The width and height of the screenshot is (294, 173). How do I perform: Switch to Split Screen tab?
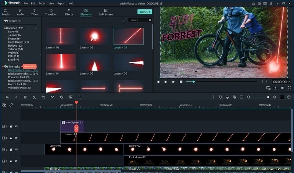pos(106,12)
